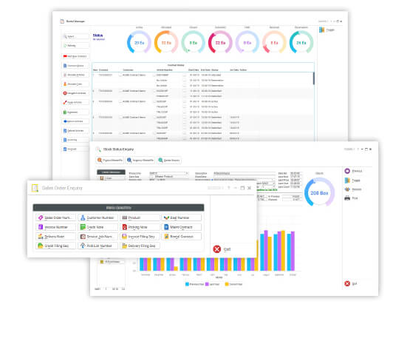The width and height of the screenshot is (410, 344).
Task: Click the purple legend swatch under the chart
Action: (x=207, y=284)
